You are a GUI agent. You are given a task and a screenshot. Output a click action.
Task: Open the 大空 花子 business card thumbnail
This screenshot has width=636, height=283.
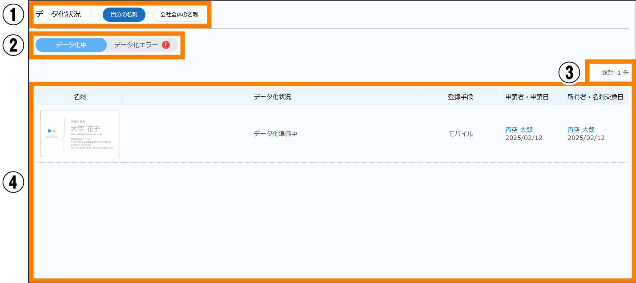[80, 134]
